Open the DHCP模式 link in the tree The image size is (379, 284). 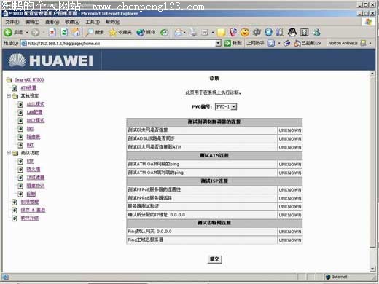(36, 121)
